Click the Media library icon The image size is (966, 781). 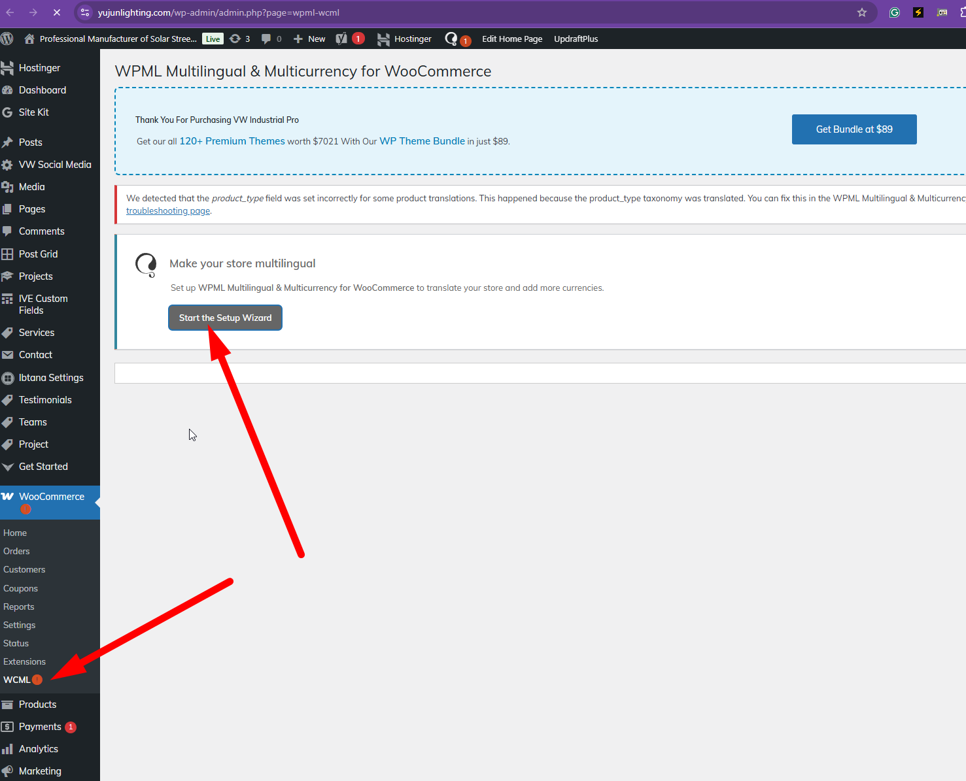tap(8, 187)
